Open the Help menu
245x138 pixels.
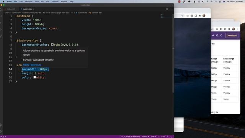pyautogui.click(x=72, y=2)
